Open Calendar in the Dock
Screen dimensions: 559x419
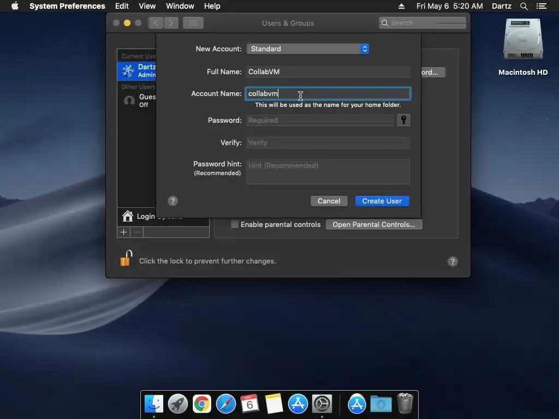pos(249,404)
